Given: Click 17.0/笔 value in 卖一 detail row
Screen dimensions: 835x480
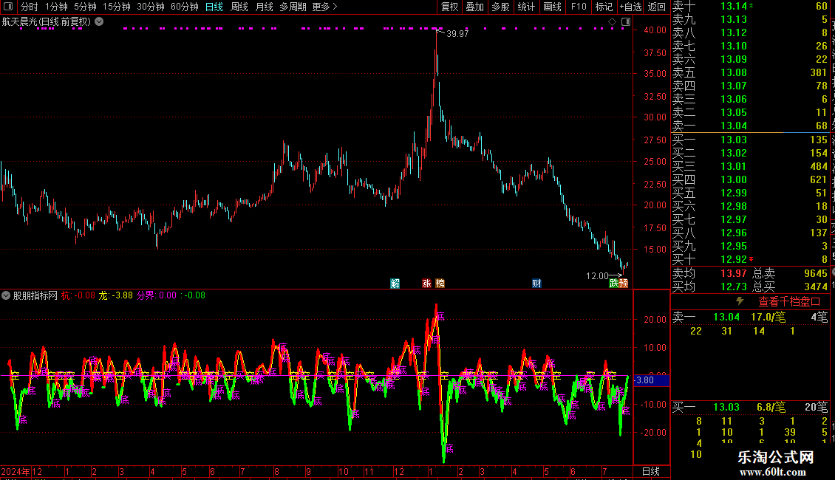Looking at the screenshot, I should tap(768, 317).
